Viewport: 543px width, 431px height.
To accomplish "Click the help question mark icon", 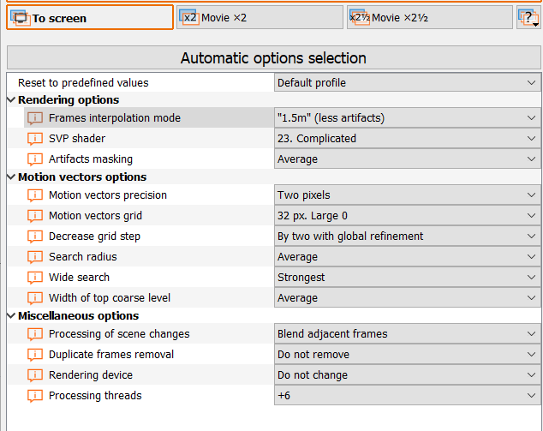I will click(x=528, y=18).
